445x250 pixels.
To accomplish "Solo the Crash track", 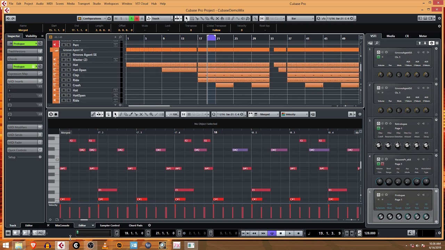I will (x=68, y=85).
